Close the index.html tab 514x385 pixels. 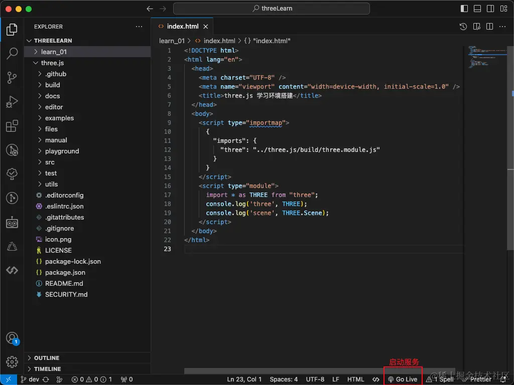coord(206,27)
